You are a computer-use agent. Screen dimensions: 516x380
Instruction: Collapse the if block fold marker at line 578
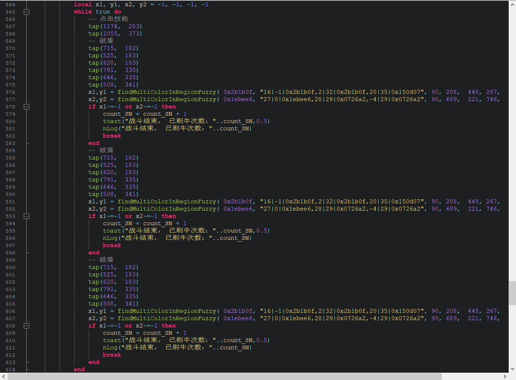pyautogui.click(x=26, y=107)
